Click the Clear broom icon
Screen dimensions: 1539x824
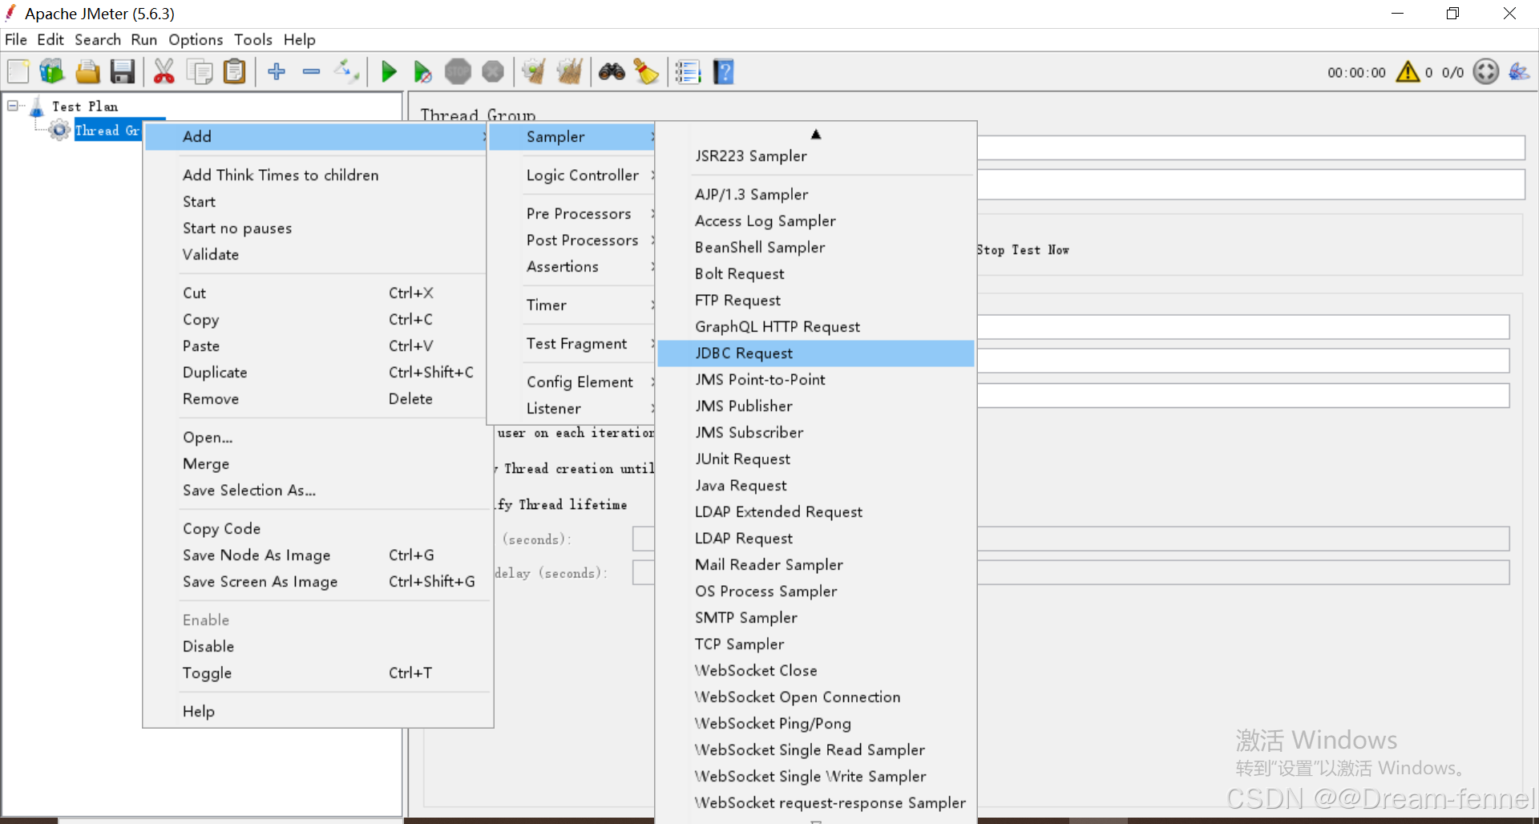tap(534, 72)
